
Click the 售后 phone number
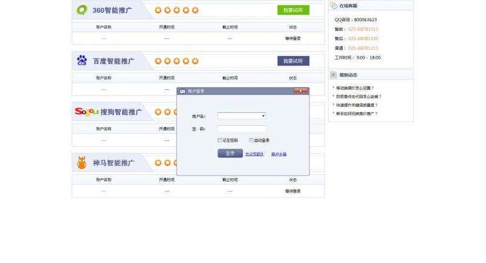pos(363,39)
